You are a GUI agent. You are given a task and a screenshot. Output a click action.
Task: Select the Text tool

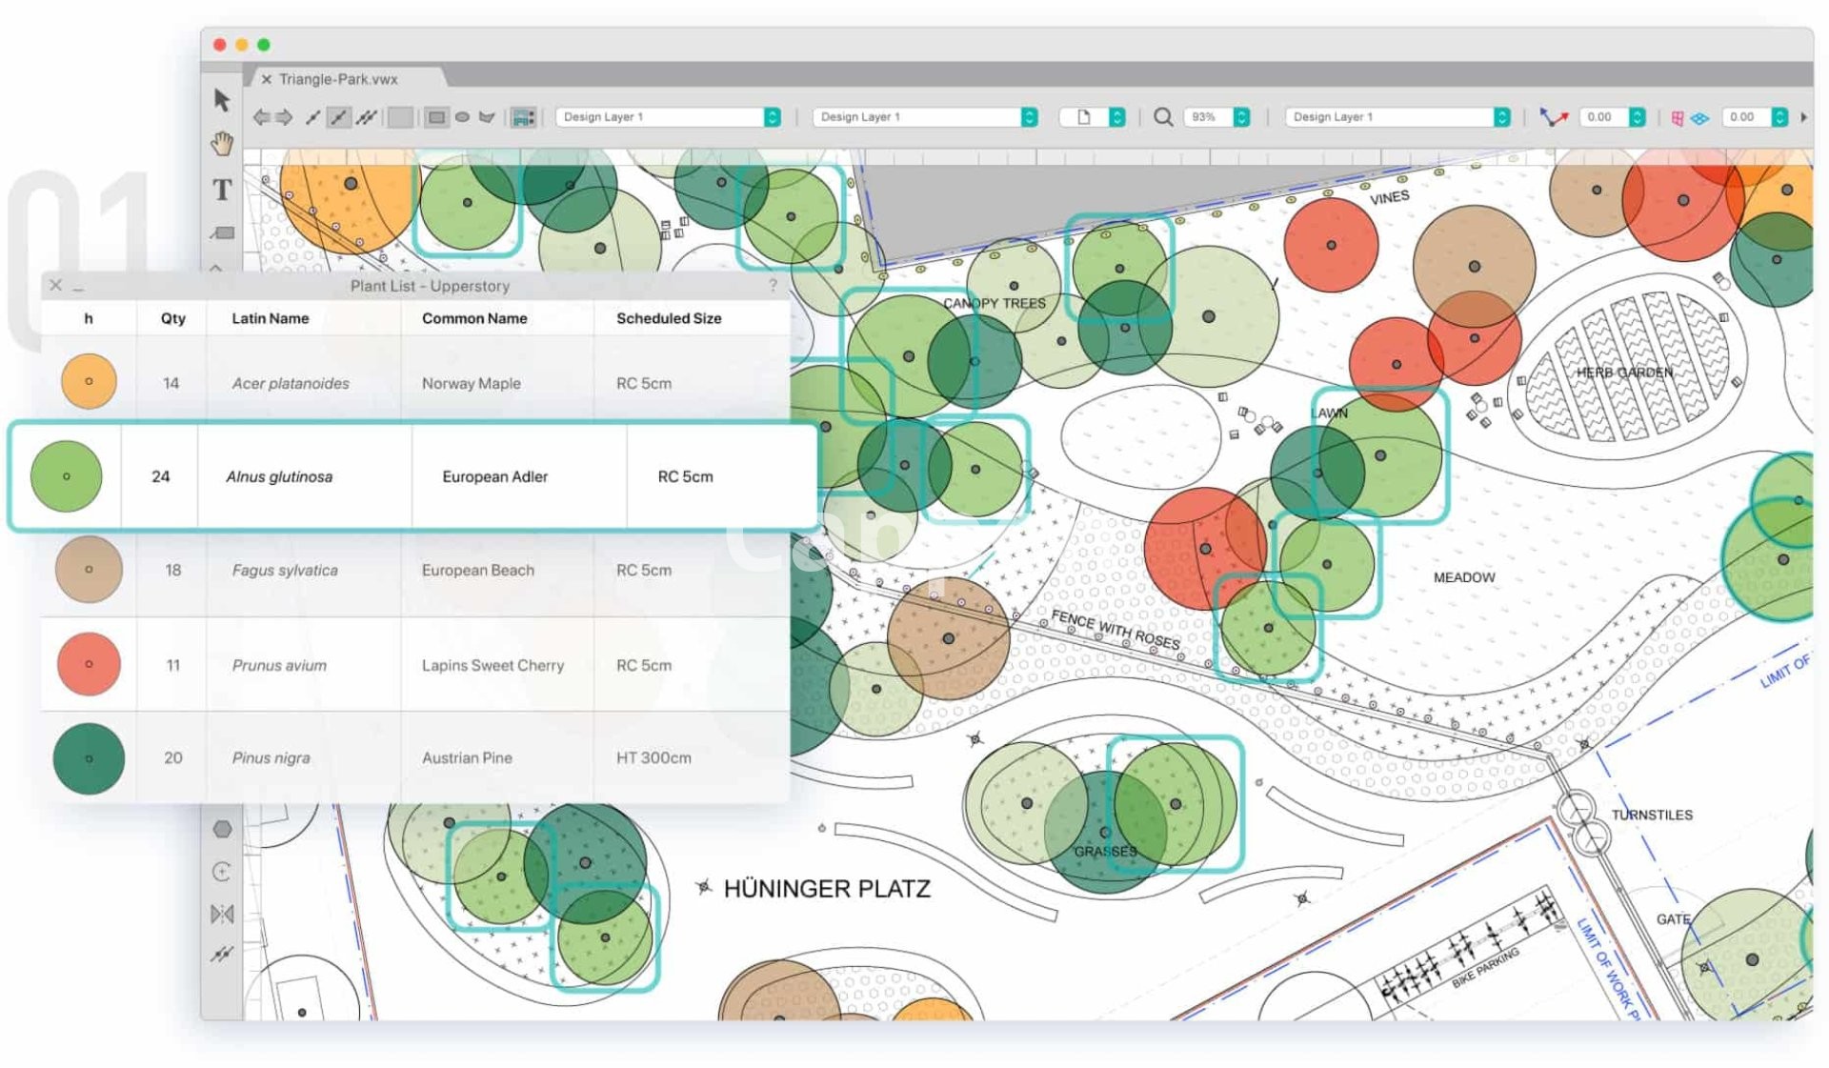(x=222, y=190)
